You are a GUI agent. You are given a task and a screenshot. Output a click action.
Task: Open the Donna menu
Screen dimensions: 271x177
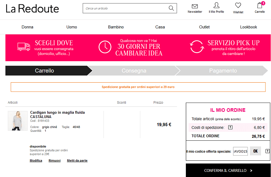27,27
